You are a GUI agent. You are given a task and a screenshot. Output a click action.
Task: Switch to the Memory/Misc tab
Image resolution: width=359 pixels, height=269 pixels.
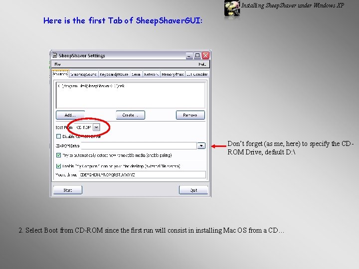tap(173, 74)
